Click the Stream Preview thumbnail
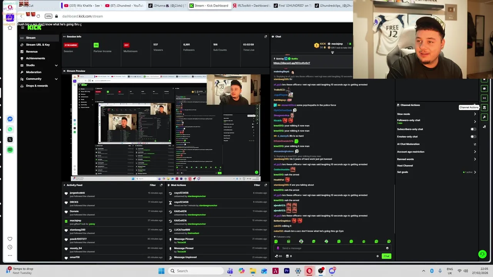 (x=166, y=127)
